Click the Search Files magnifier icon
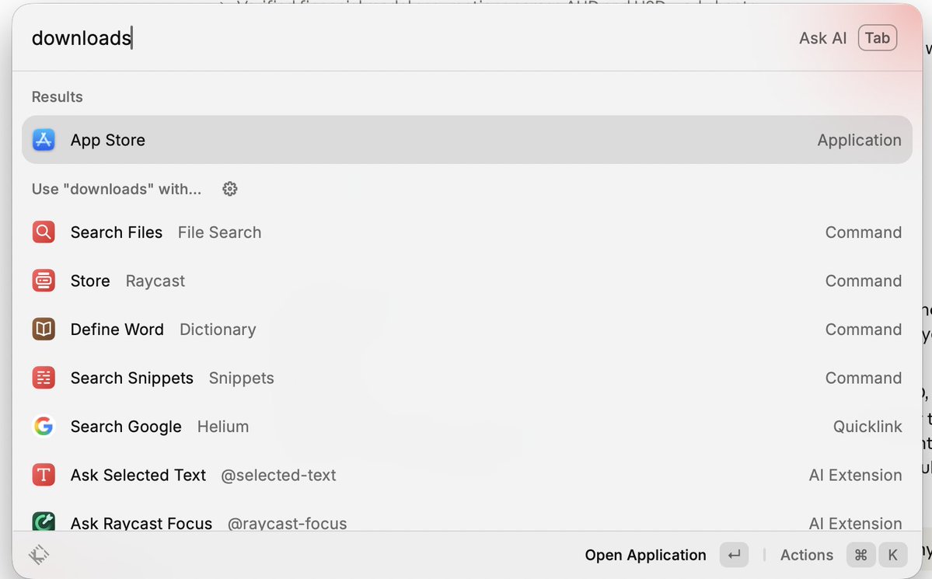 click(x=44, y=232)
